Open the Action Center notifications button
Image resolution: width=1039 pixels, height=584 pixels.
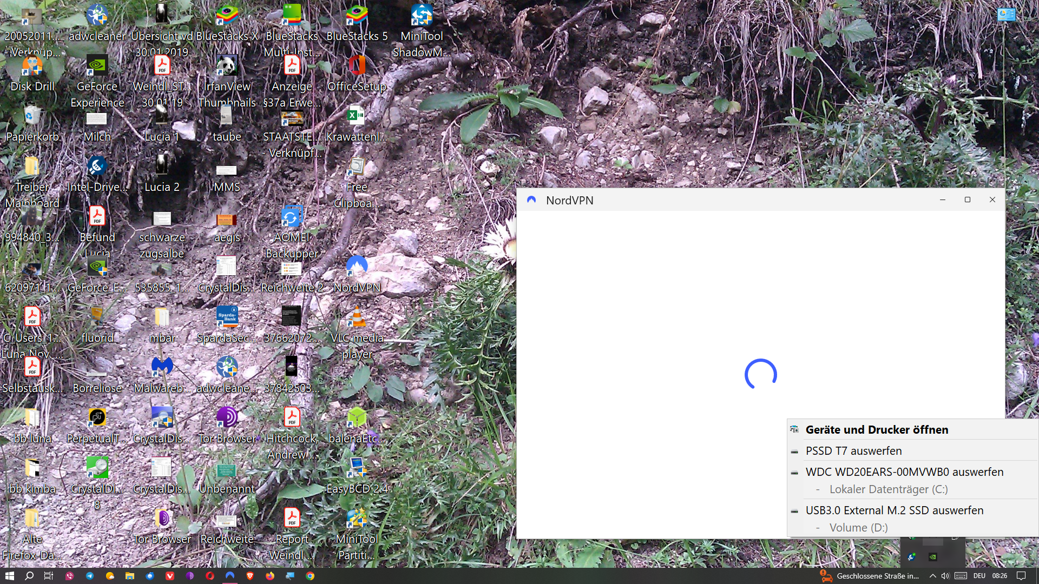[1021, 576]
